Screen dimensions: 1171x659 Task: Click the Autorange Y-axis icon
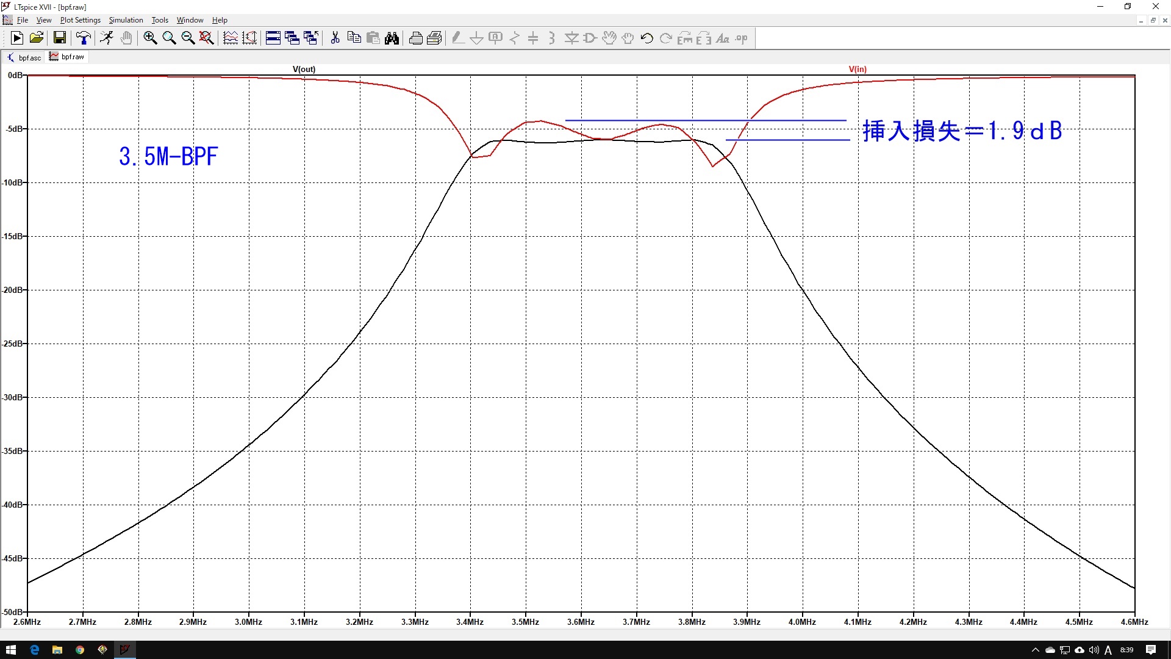click(249, 38)
